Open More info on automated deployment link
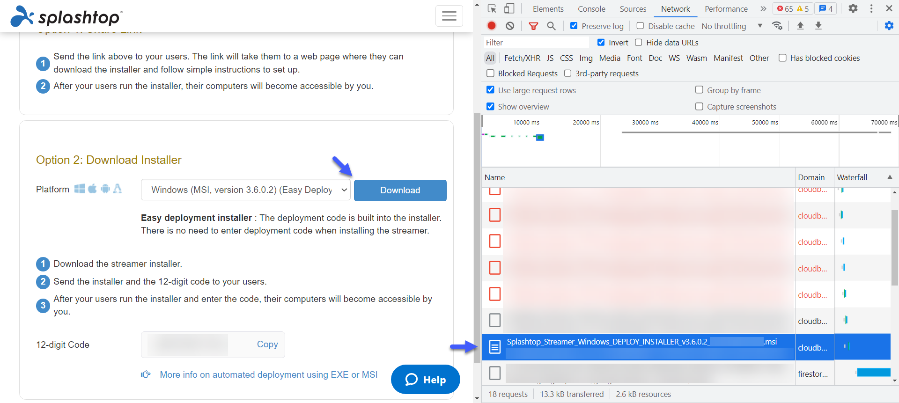This screenshot has width=899, height=403. coord(268,374)
